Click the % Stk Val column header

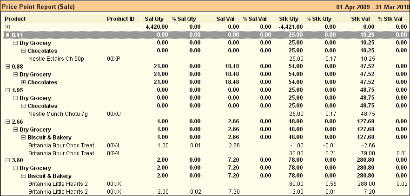pyautogui.click(x=390, y=19)
